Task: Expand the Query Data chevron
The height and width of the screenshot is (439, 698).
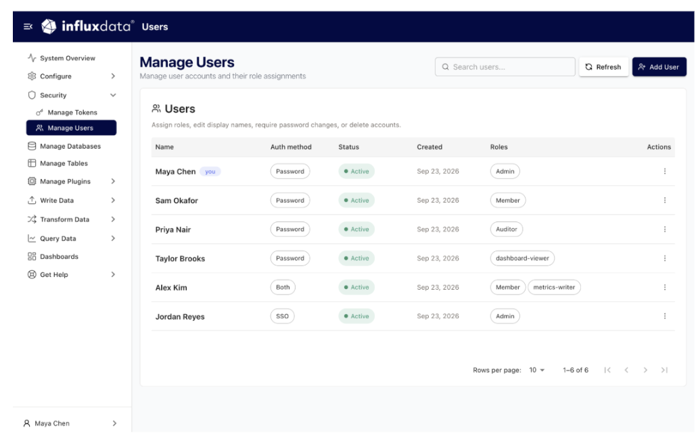Action: click(x=113, y=238)
